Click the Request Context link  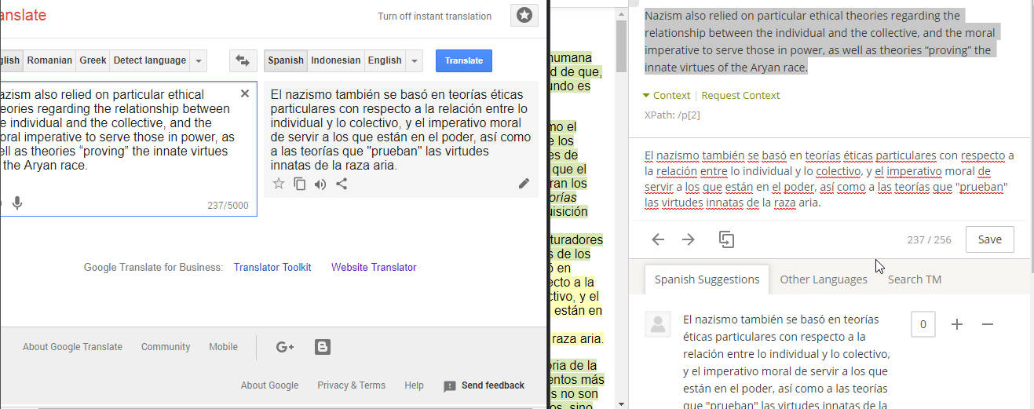(740, 96)
